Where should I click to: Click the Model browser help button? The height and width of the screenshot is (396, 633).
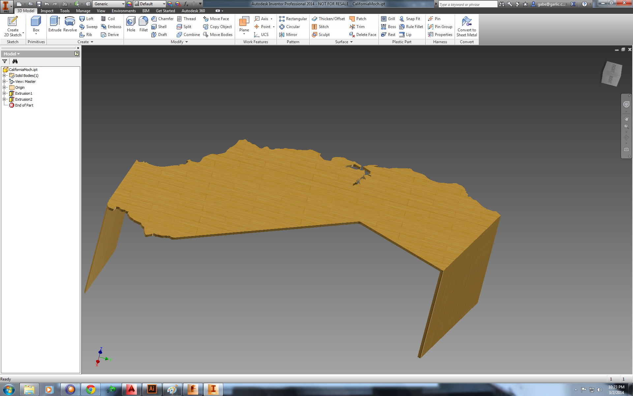click(x=76, y=53)
